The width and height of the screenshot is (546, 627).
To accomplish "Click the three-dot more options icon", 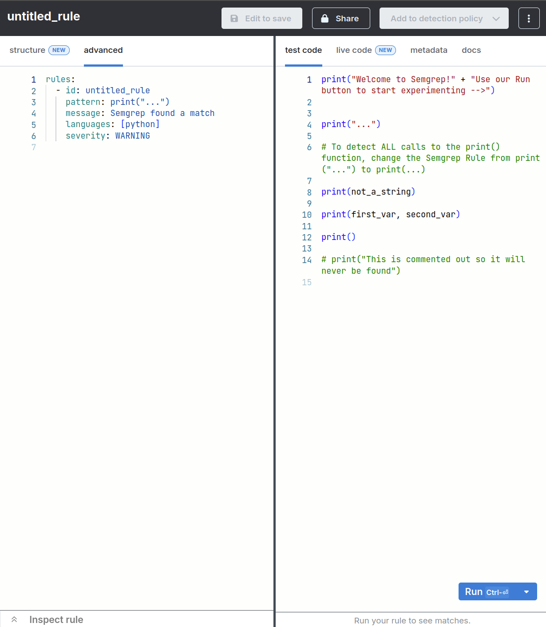I will 529,18.
